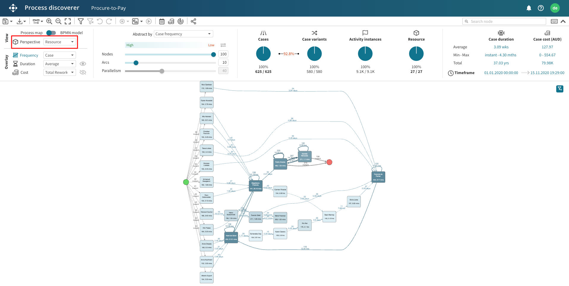569x286 pixels.
Task: Click the coins cost icon in toolbar
Action: point(171,21)
